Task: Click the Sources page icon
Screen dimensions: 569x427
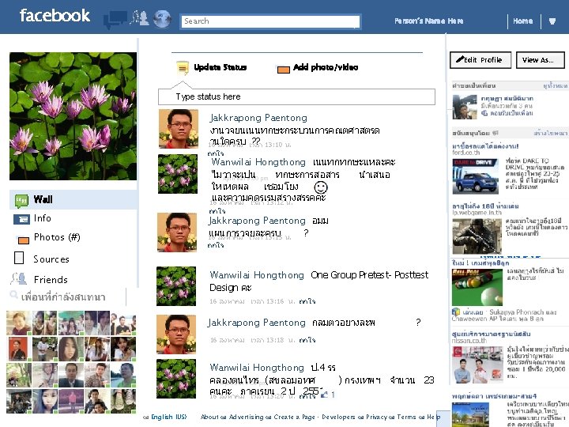Action: pos(19,258)
